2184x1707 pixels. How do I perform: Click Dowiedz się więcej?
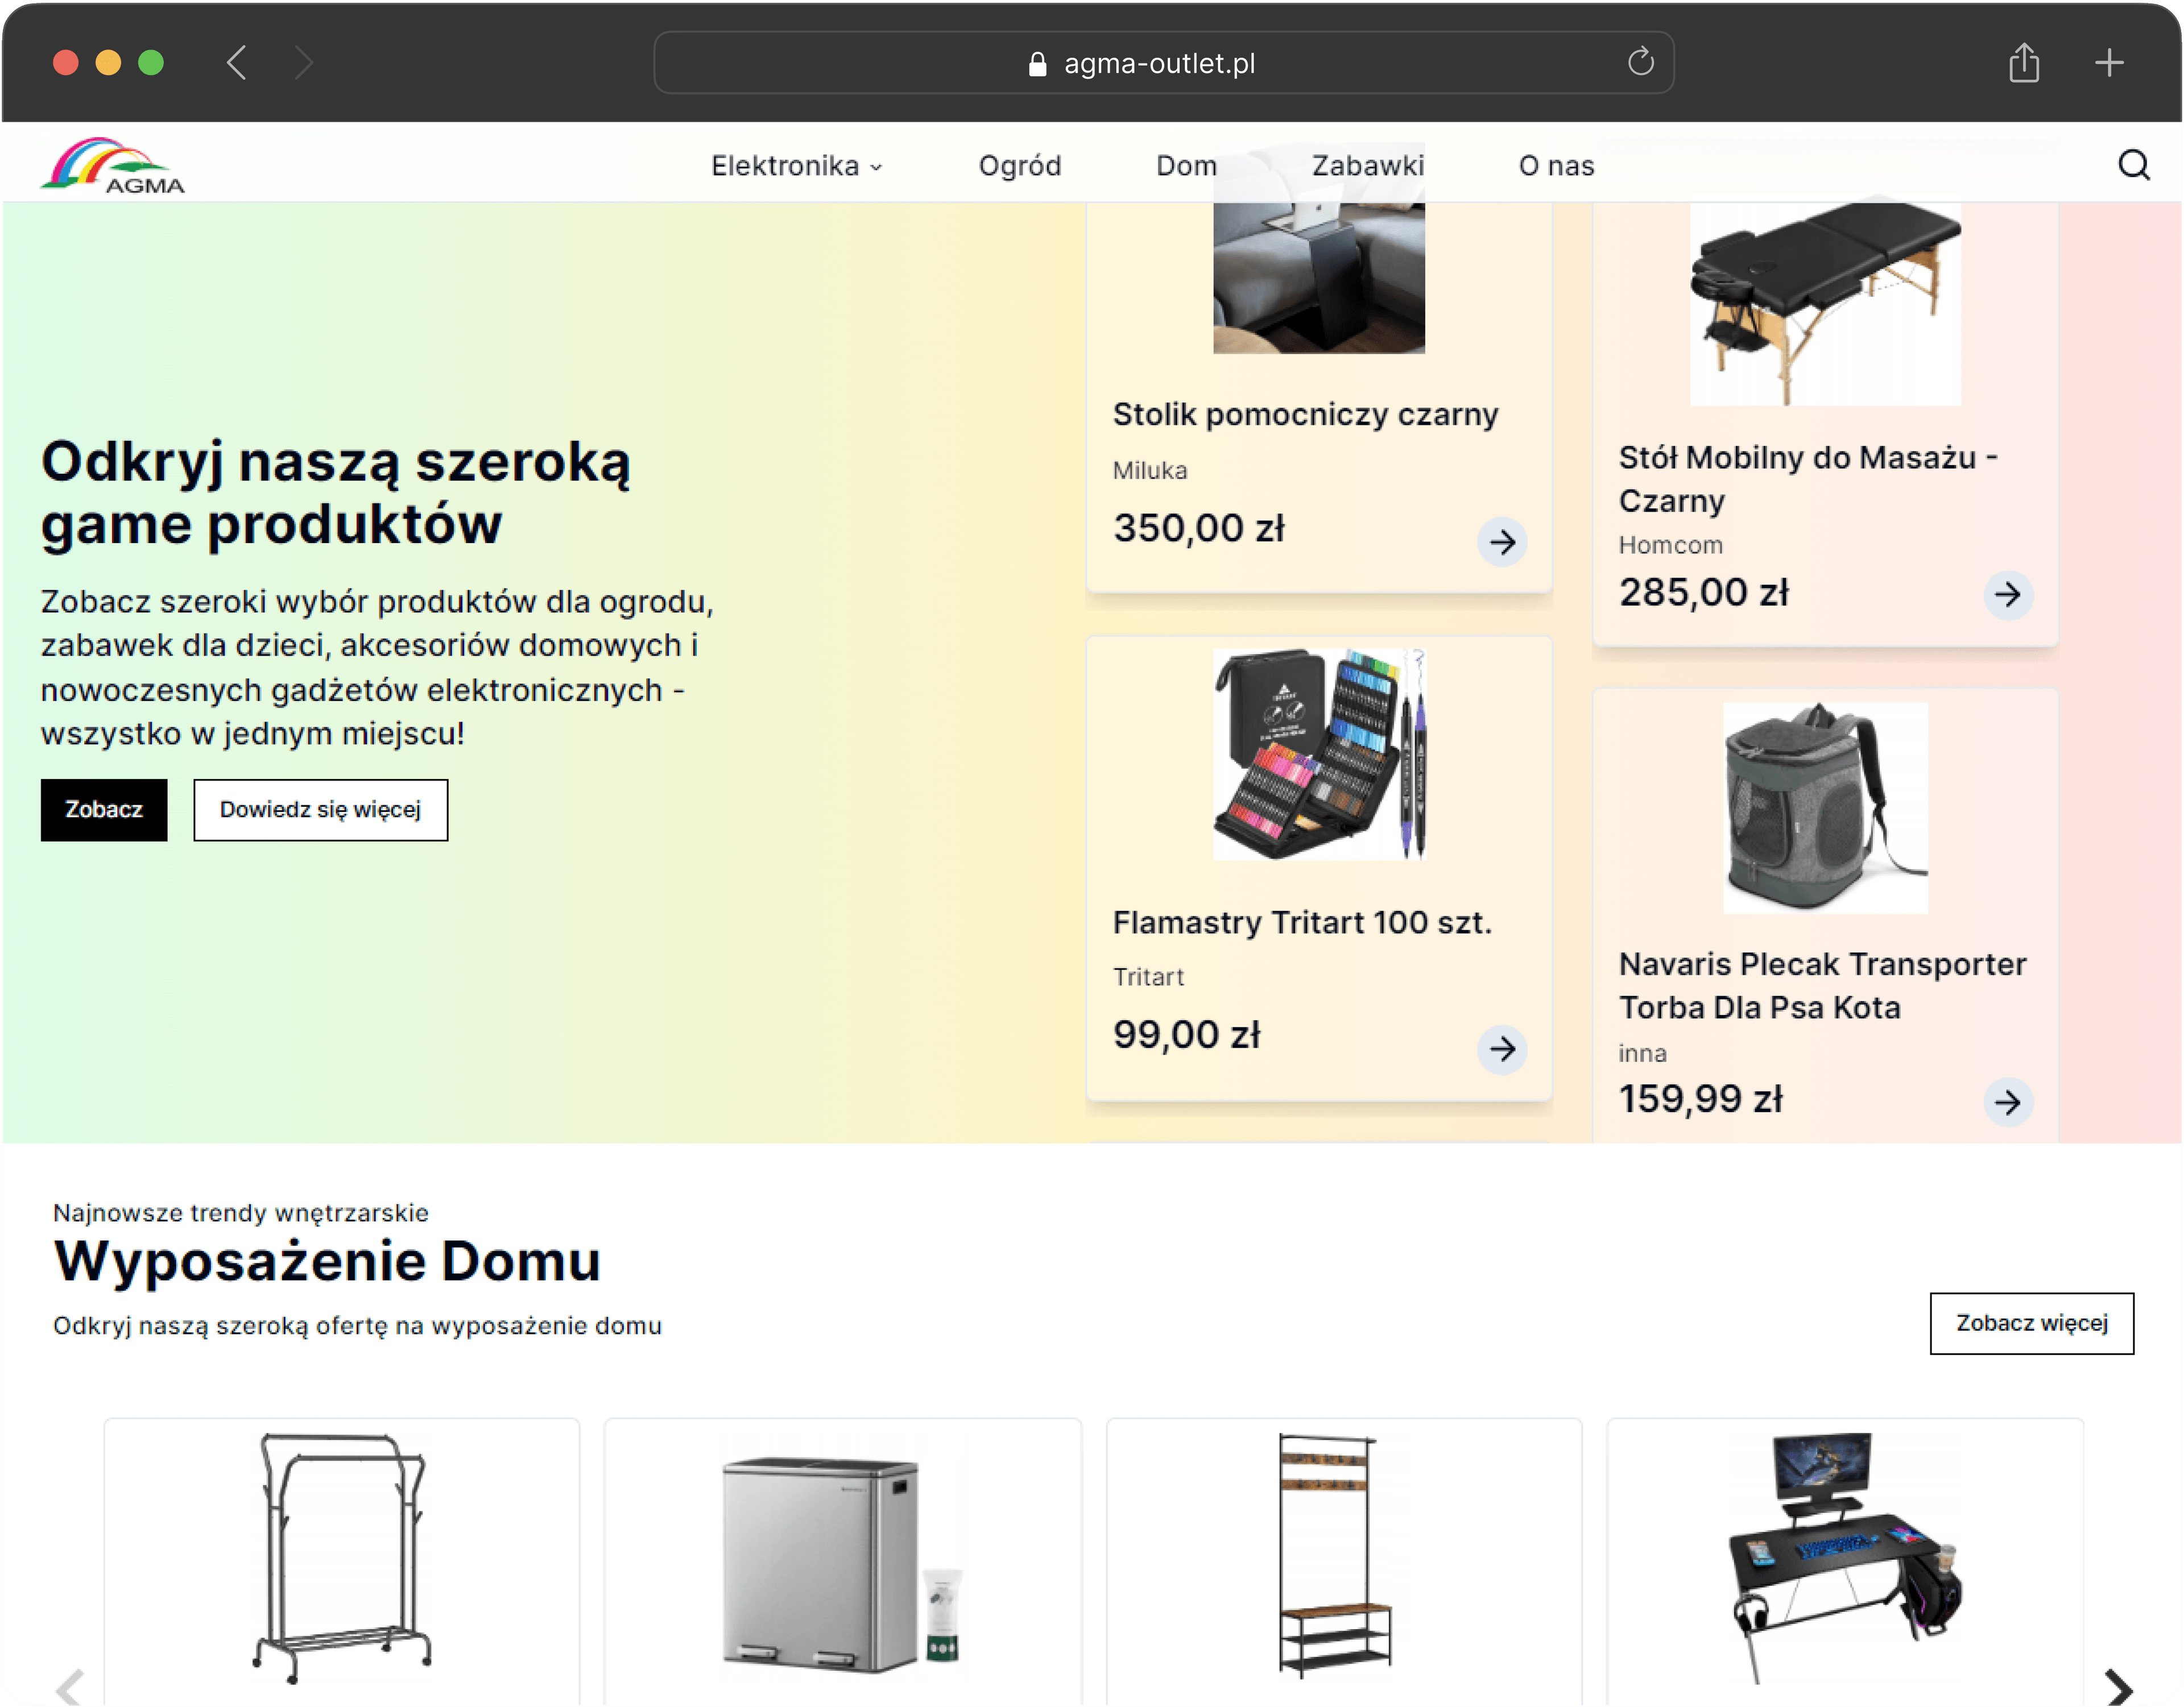tap(320, 810)
